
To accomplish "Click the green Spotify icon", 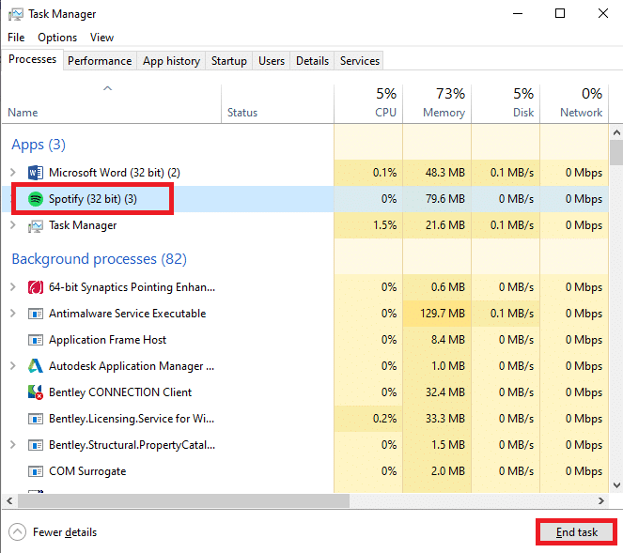I will (36, 199).
